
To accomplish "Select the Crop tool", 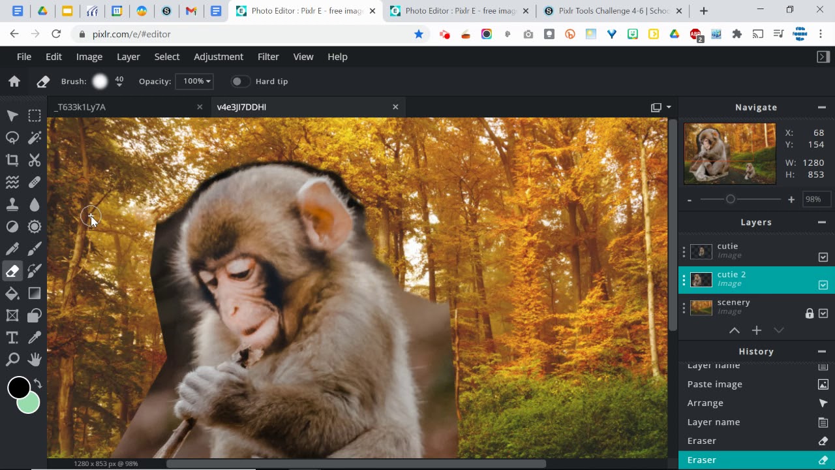I will coord(12,160).
